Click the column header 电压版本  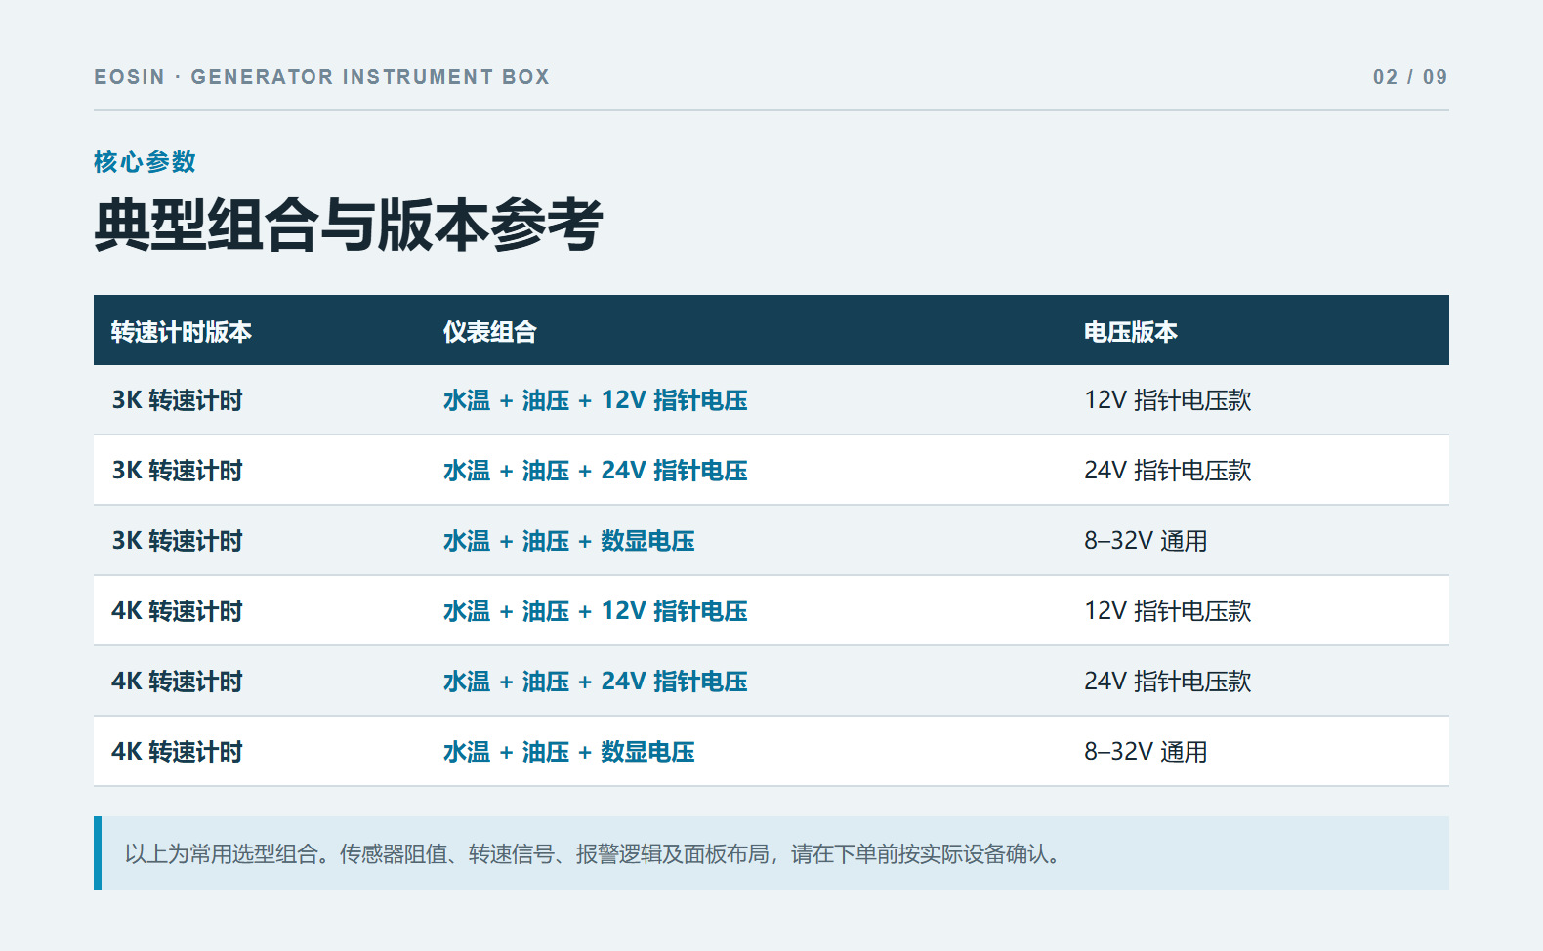pos(1131,332)
